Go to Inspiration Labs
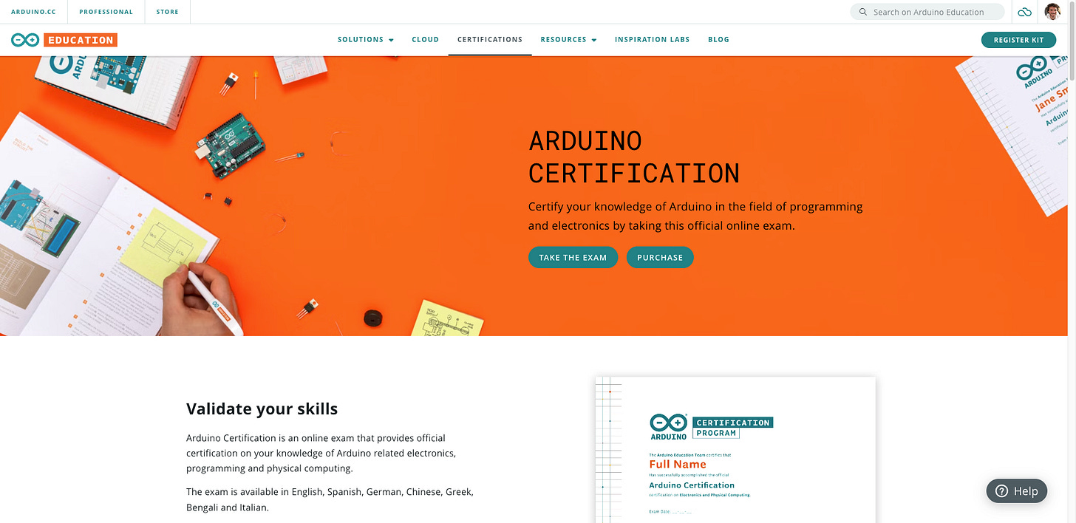 click(x=652, y=40)
